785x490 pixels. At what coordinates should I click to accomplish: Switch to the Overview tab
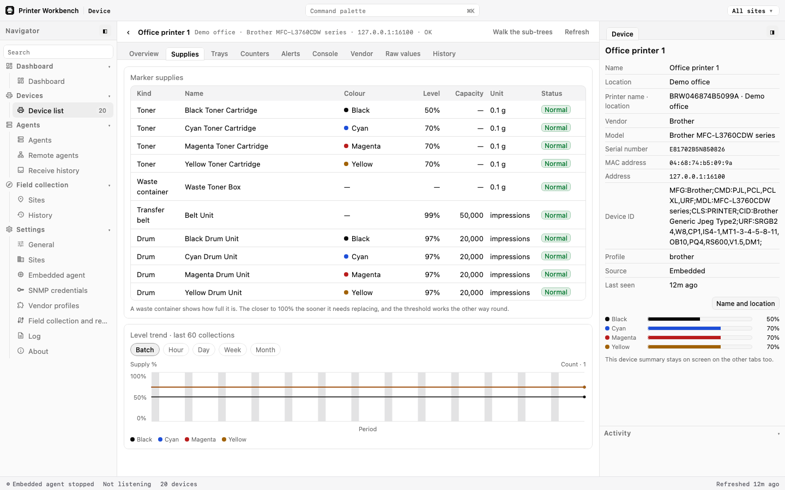[x=144, y=54]
